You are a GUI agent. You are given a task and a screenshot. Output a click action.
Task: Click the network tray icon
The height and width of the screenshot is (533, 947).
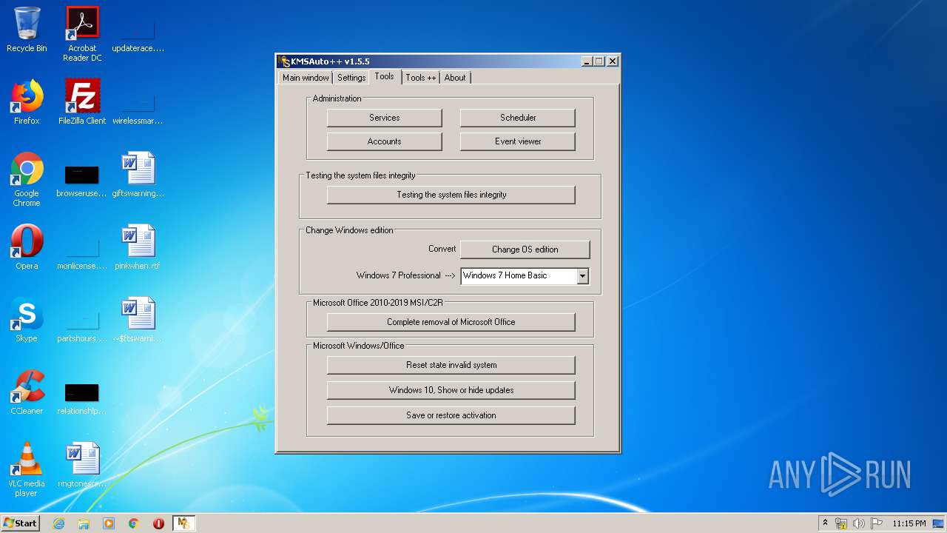[x=841, y=523]
